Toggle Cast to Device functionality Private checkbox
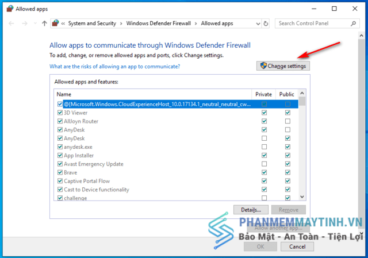Viewport: 368px width, 258px height. (264, 189)
